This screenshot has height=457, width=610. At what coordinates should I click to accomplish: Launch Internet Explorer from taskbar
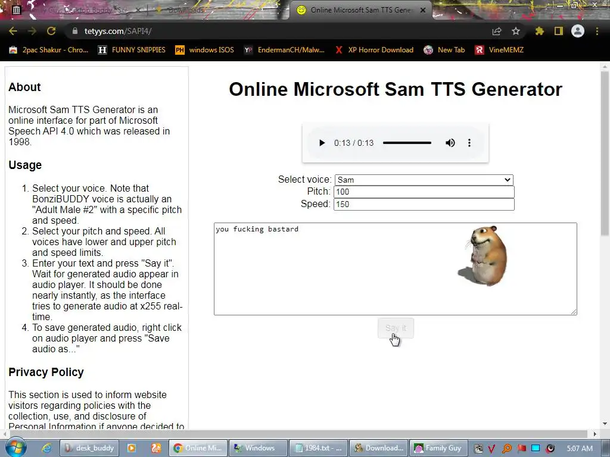click(x=46, y=448)
